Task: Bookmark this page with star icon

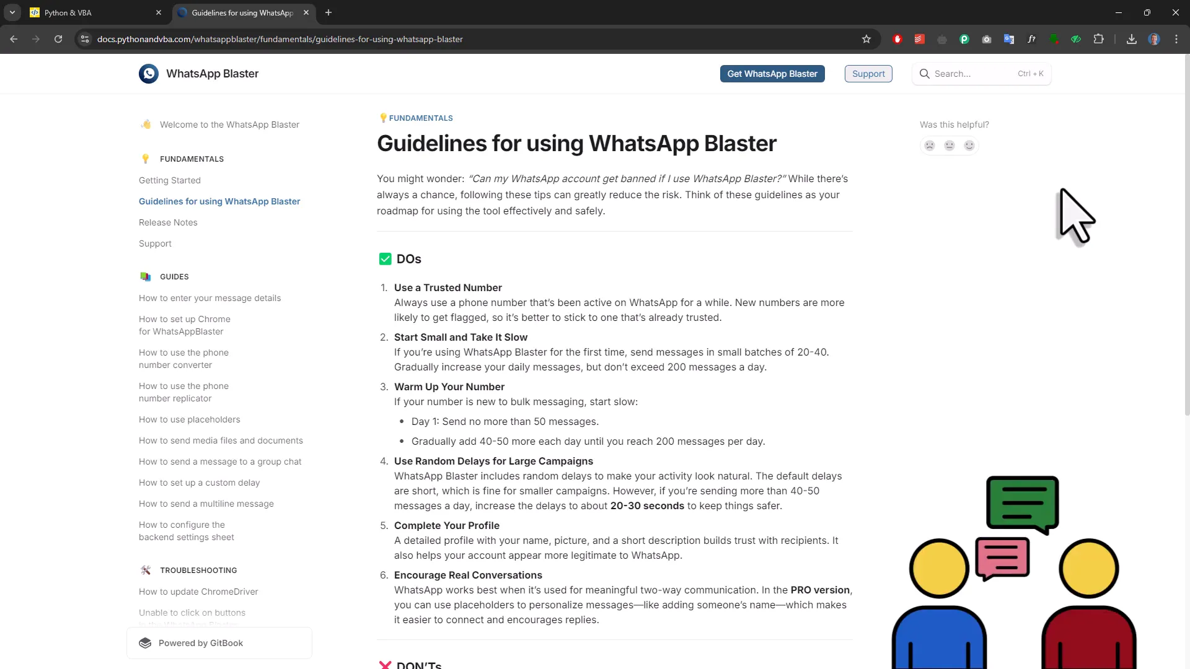Action: [866, 39]
